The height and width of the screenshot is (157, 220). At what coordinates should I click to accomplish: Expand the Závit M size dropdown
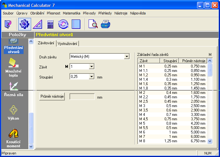91,67
